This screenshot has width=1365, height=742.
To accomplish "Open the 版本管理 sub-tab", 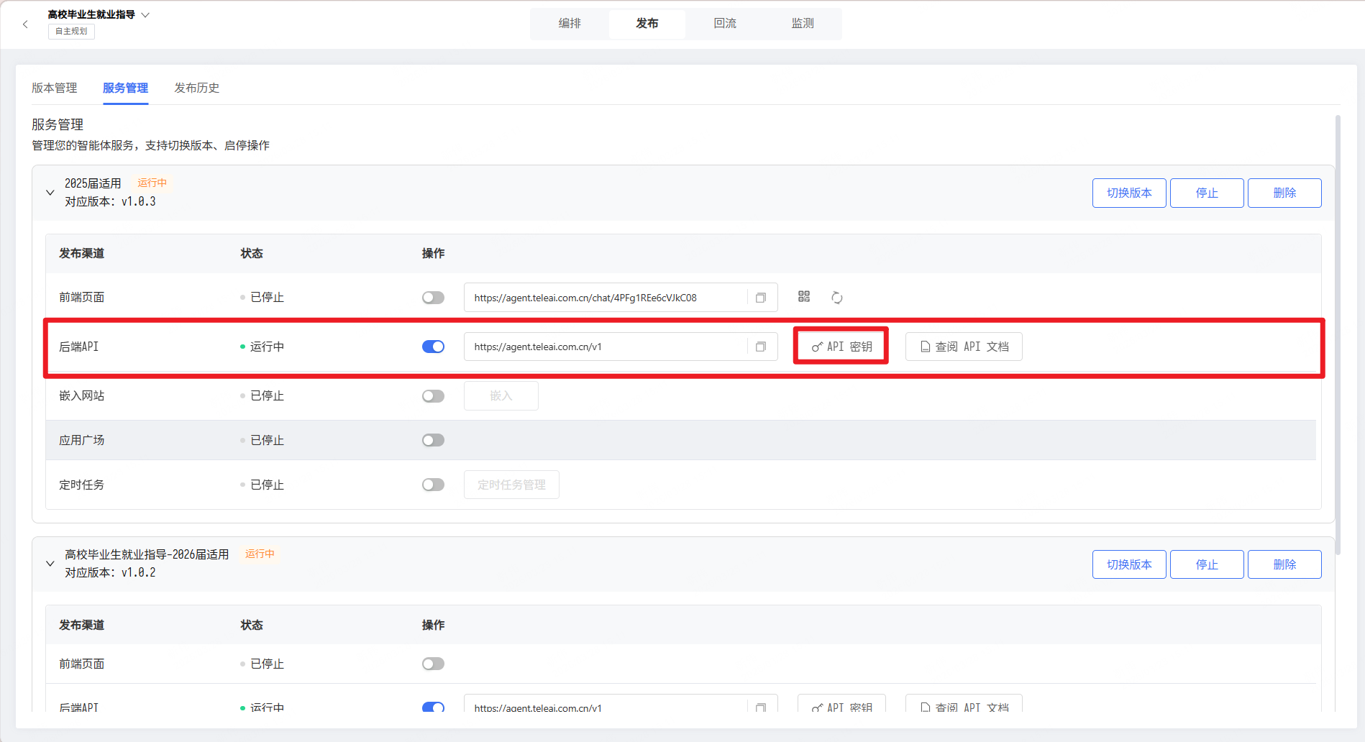I will pos(55,88).
